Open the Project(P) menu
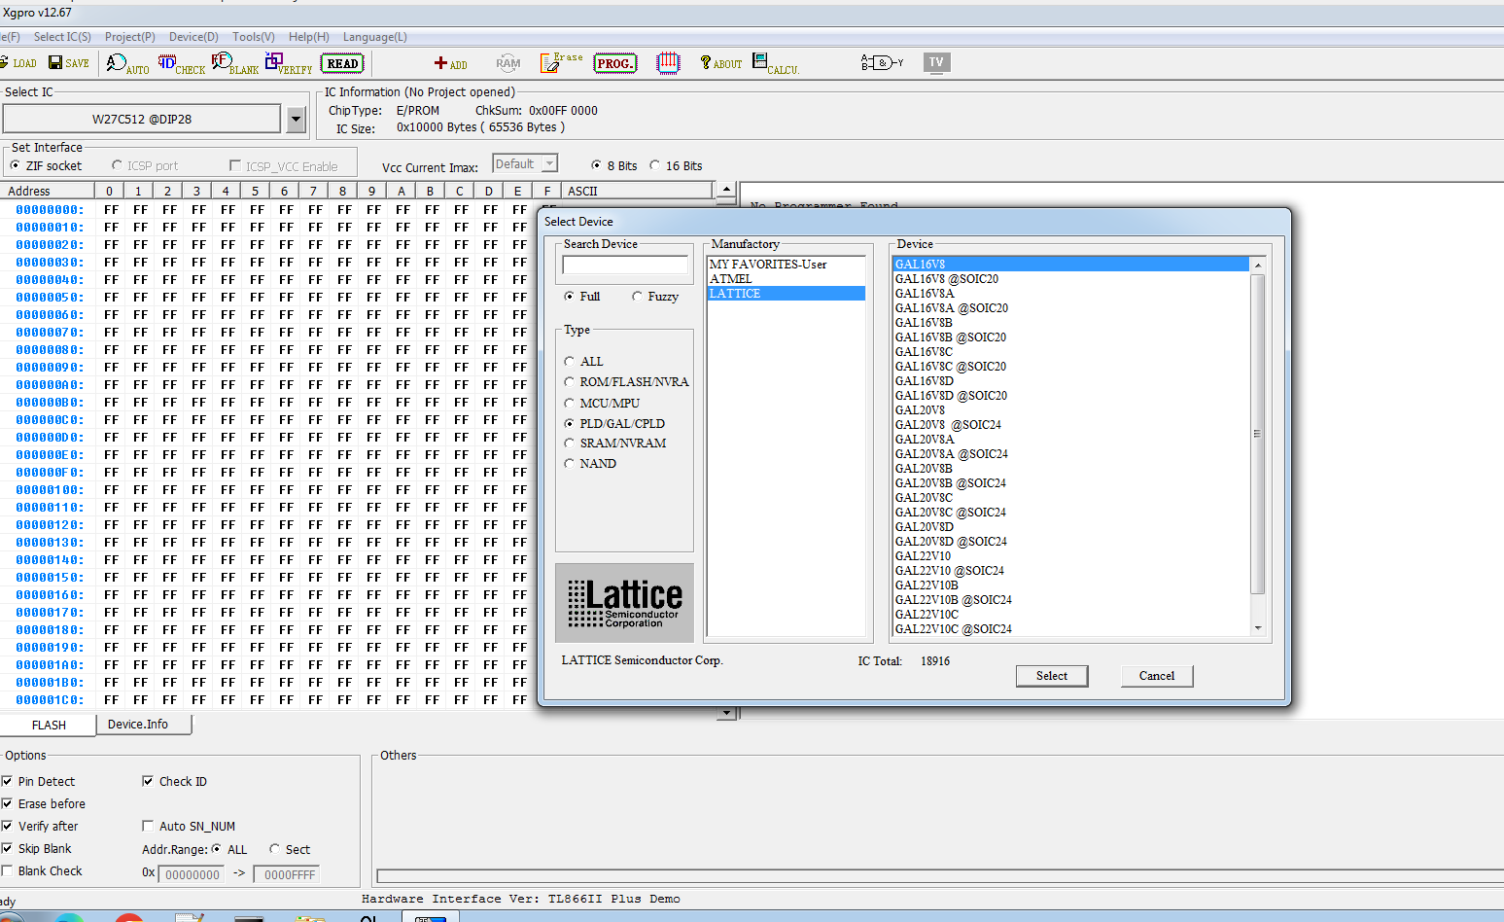The width and height of the screenshot is (1504, 922). (130, 37)
